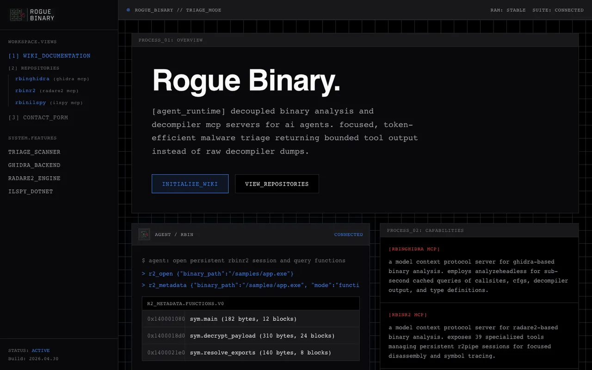Screen dimensions: 592x370
Task: Click the Rogue Binary. main heading
Action: [x=246, y=80]
